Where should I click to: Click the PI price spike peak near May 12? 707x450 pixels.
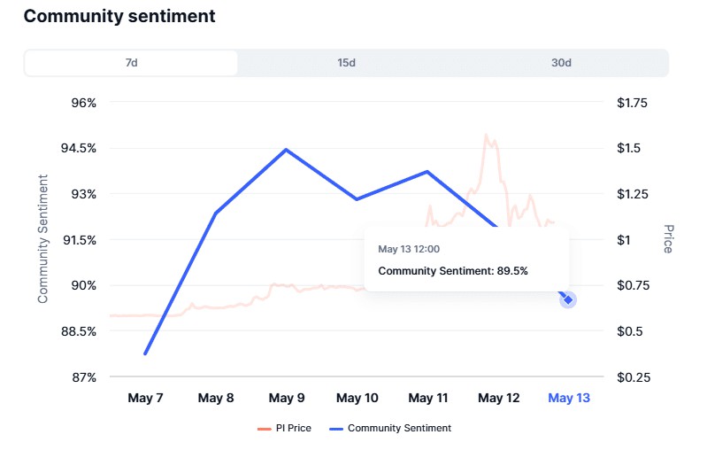pos(486,135)
